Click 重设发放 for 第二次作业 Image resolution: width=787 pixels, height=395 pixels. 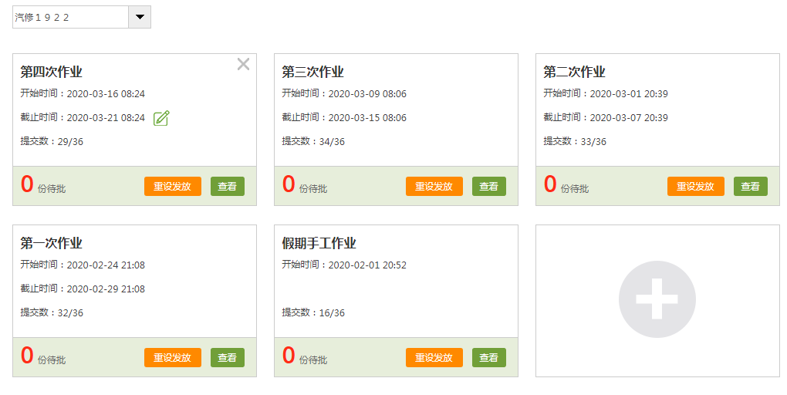tap(695, 186)
